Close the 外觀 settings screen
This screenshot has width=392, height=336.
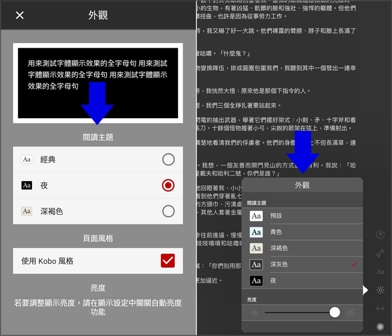coord(20,15)
